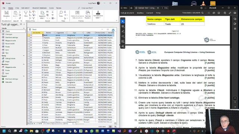The width and height of the screenshot is (239, 134).
Task: Open the Acrobat home icon
Action: (x=131, y=8)
